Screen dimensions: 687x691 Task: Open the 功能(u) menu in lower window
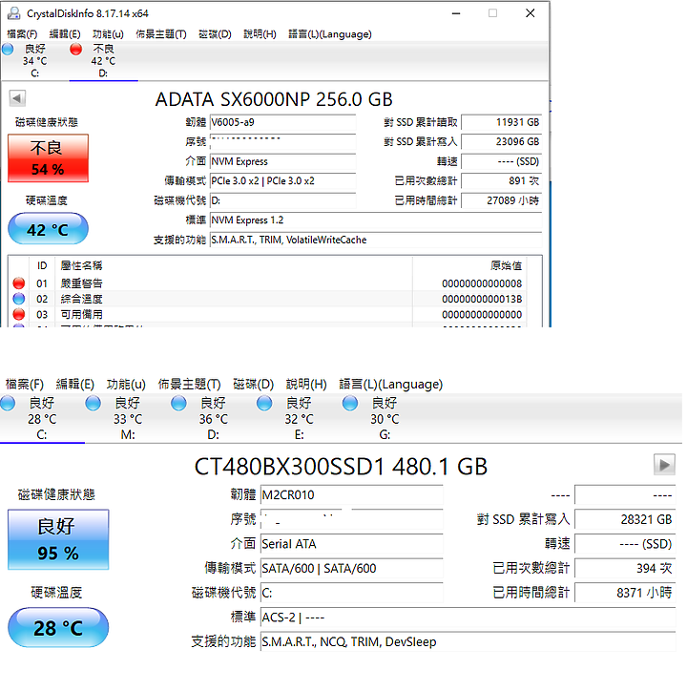tap(126, 384)
